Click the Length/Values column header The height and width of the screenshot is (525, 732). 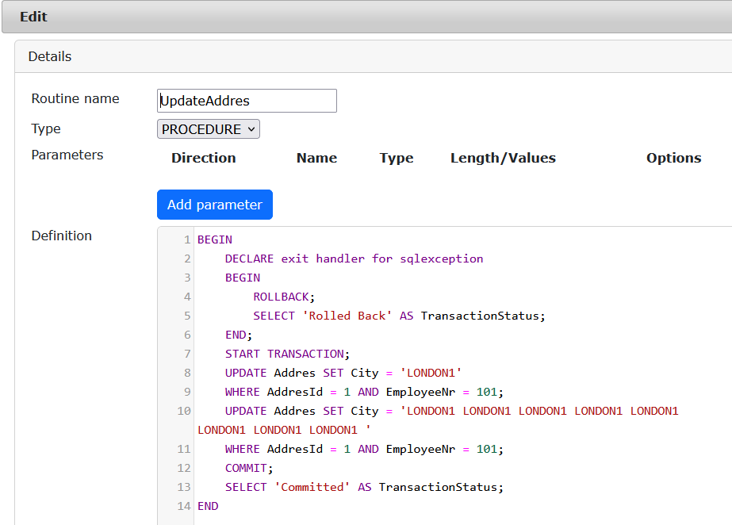(x=503, y=158)
